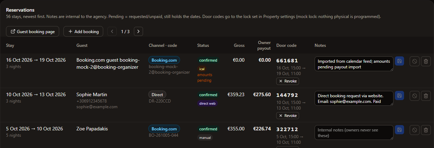The image size is (434, 148).
Task: Click the amounts pending label
Action: click(205, 78)
